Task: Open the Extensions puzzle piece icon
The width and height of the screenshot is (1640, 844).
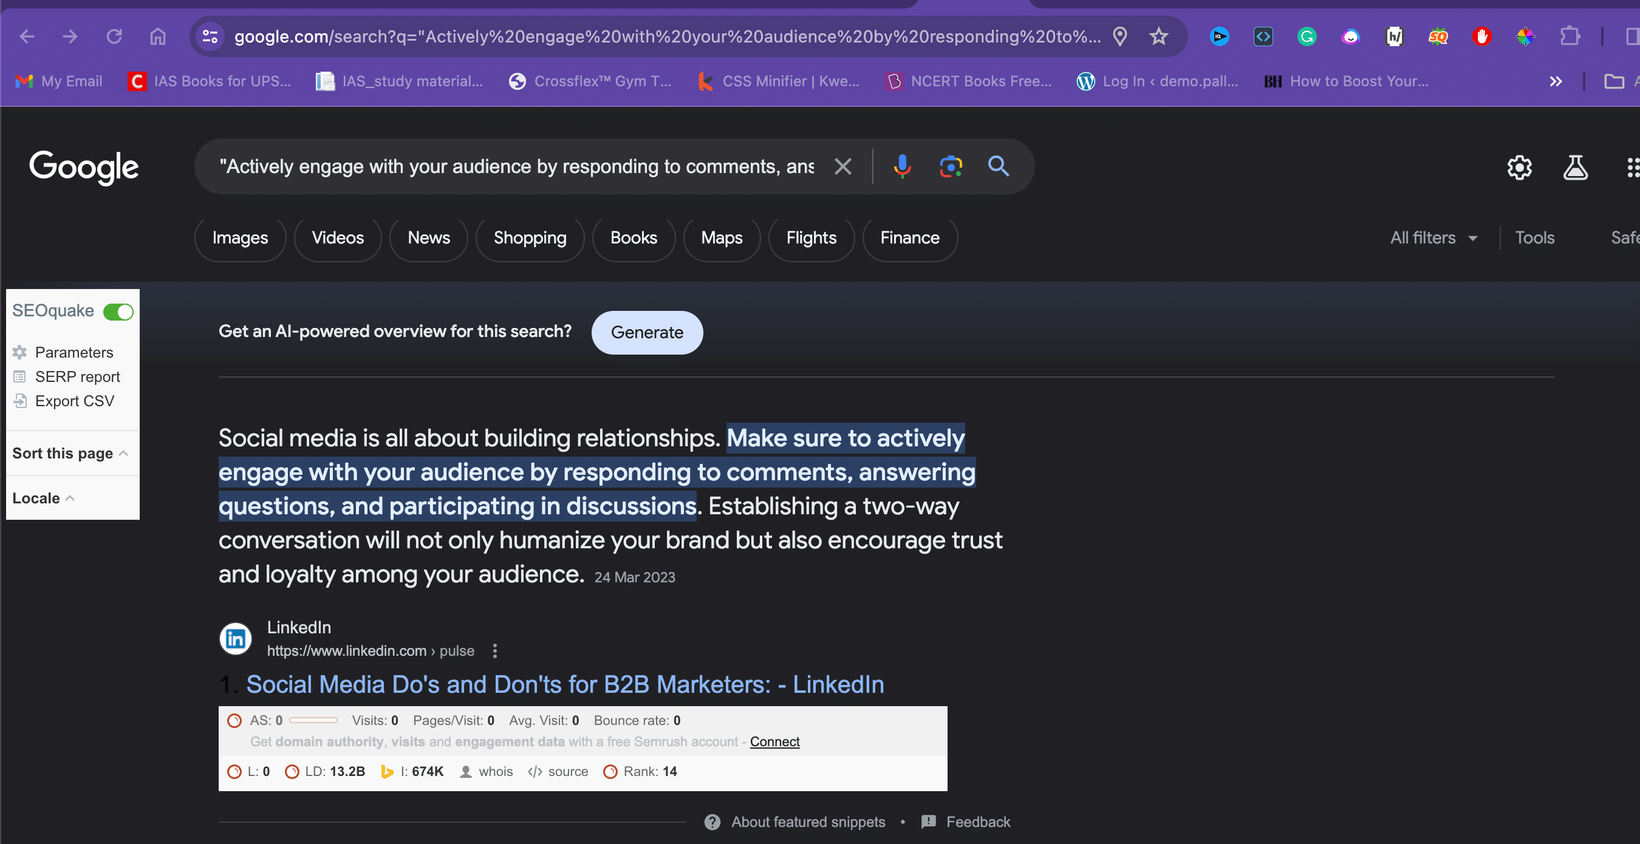Action: tap(1570, 36)
